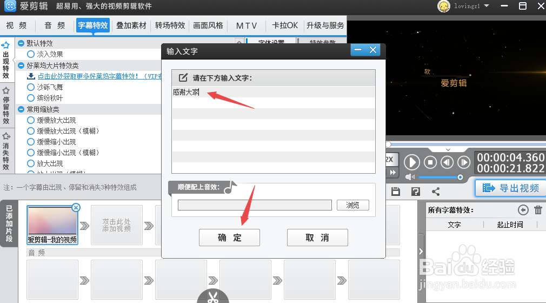Collapse the 常用缩放类 group
Image resolution: width=546 pixels, height=303 pixels.
[x=21, y=109]
